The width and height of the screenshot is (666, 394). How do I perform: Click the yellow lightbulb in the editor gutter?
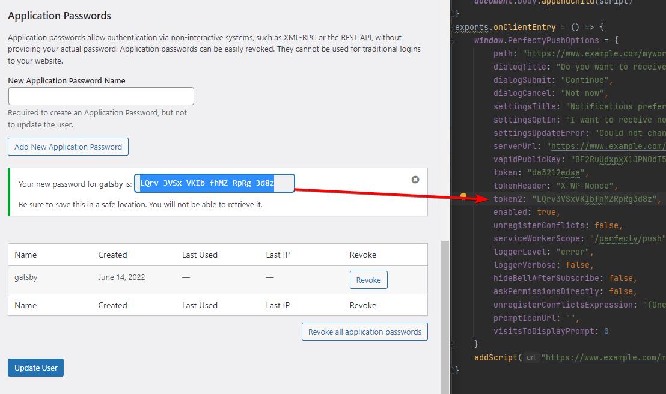pos(463,196)
